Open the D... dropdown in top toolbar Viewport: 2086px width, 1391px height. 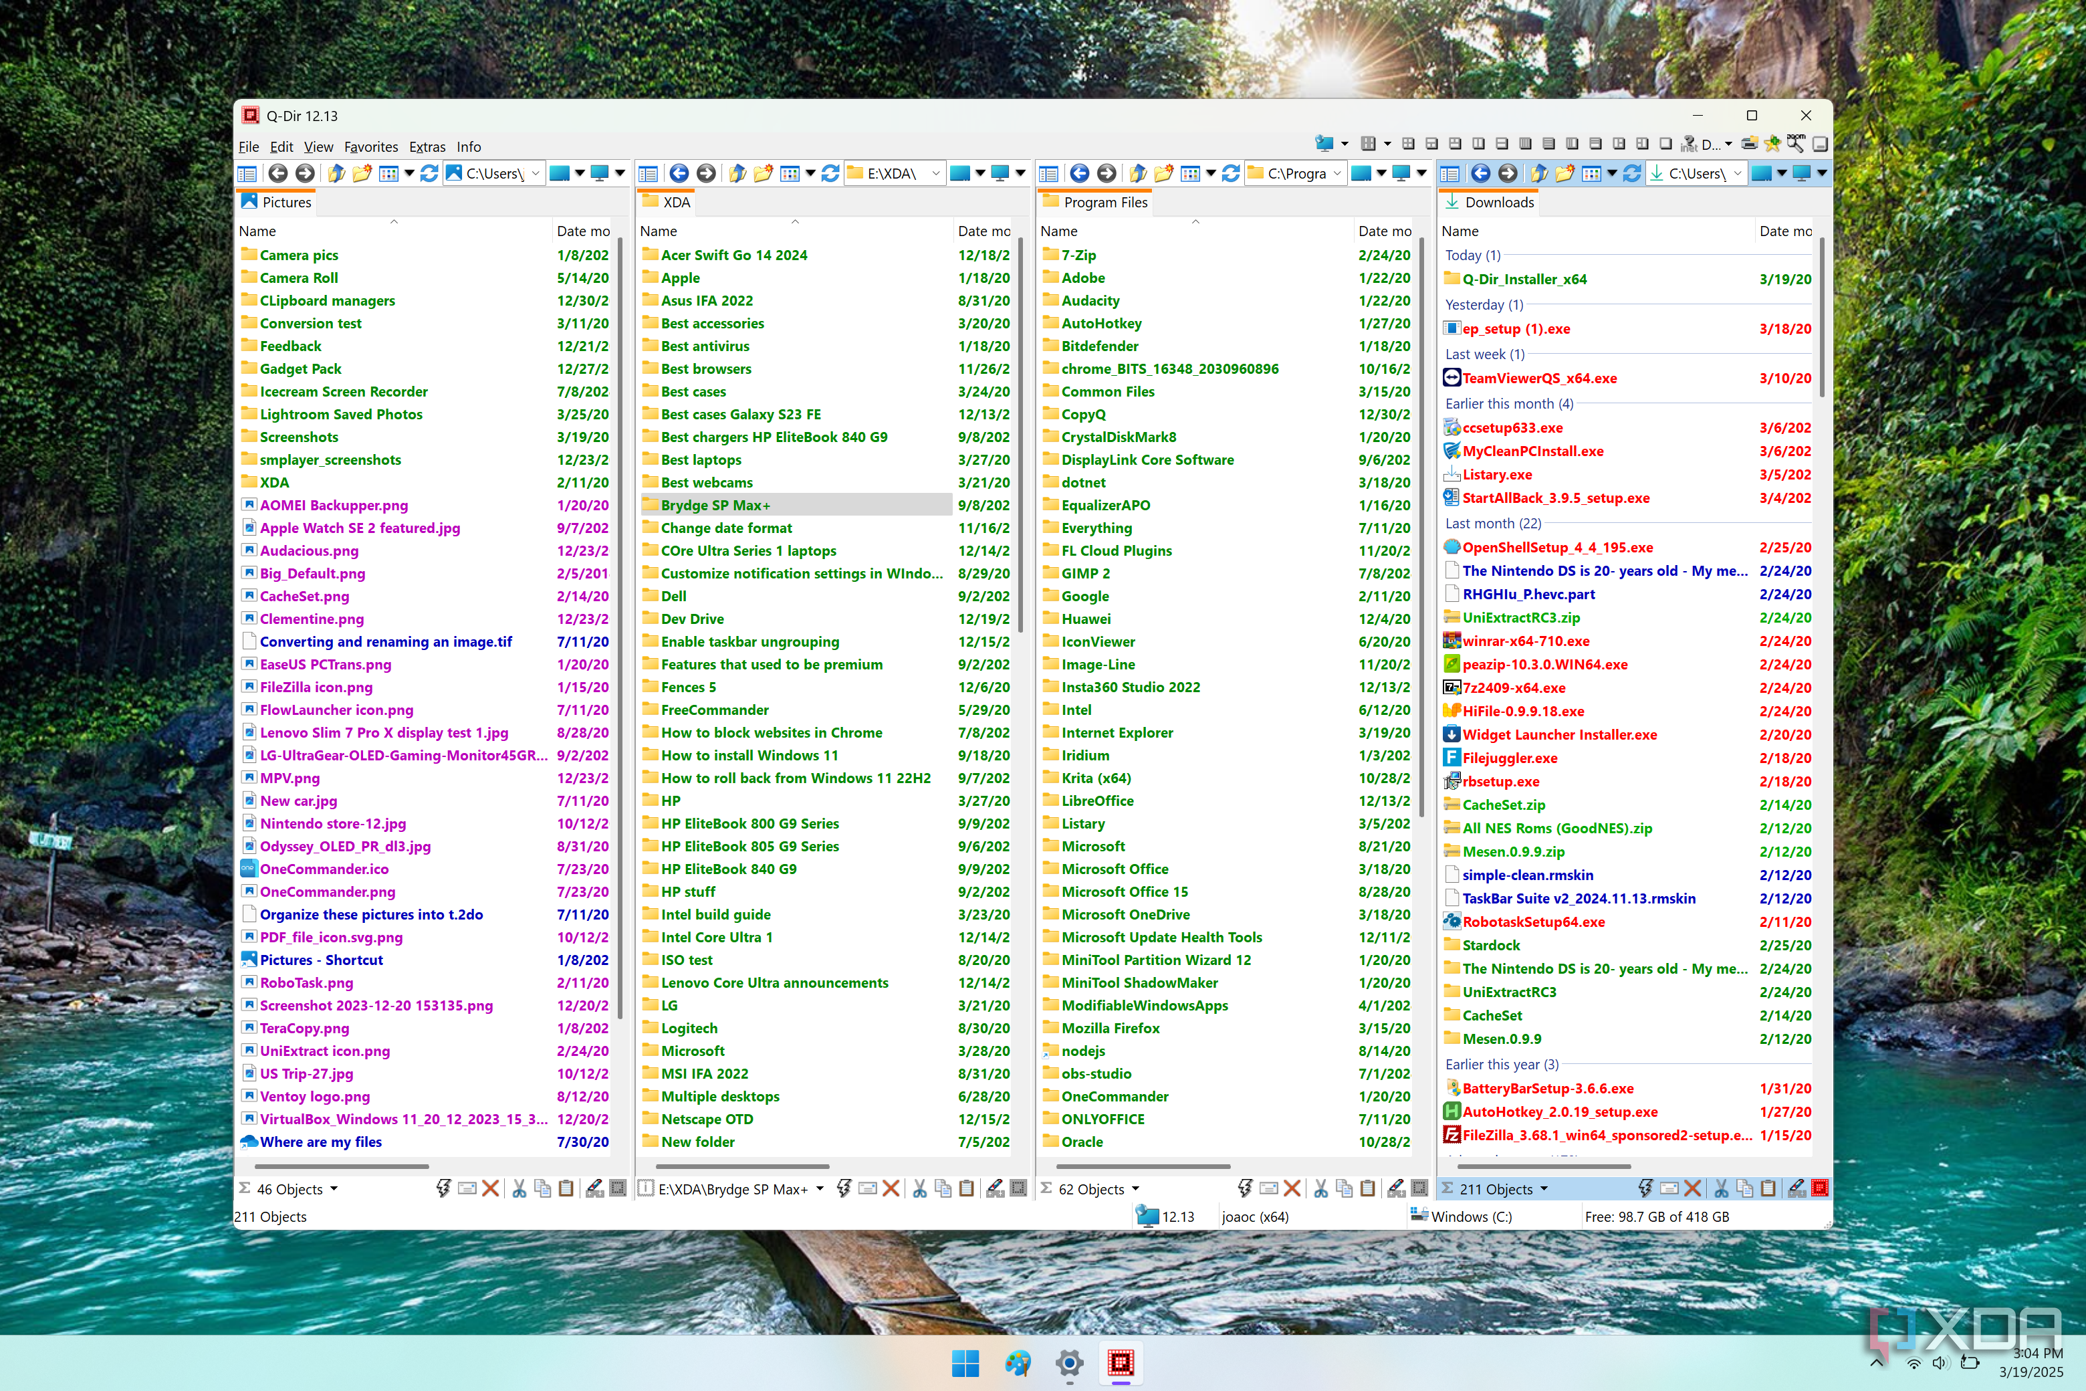pyautogui.click(x=1728, y=144)
